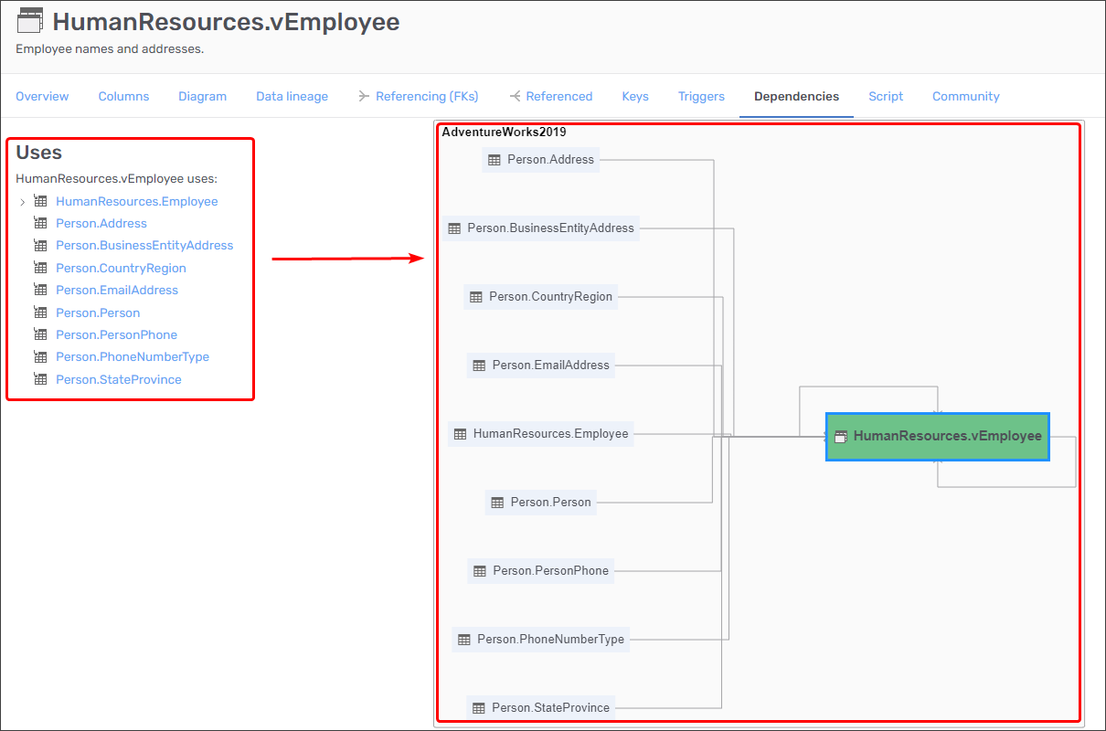The image size is (1106, 731).
Task: Go to the Columns tab
Action: coord(123,96)
